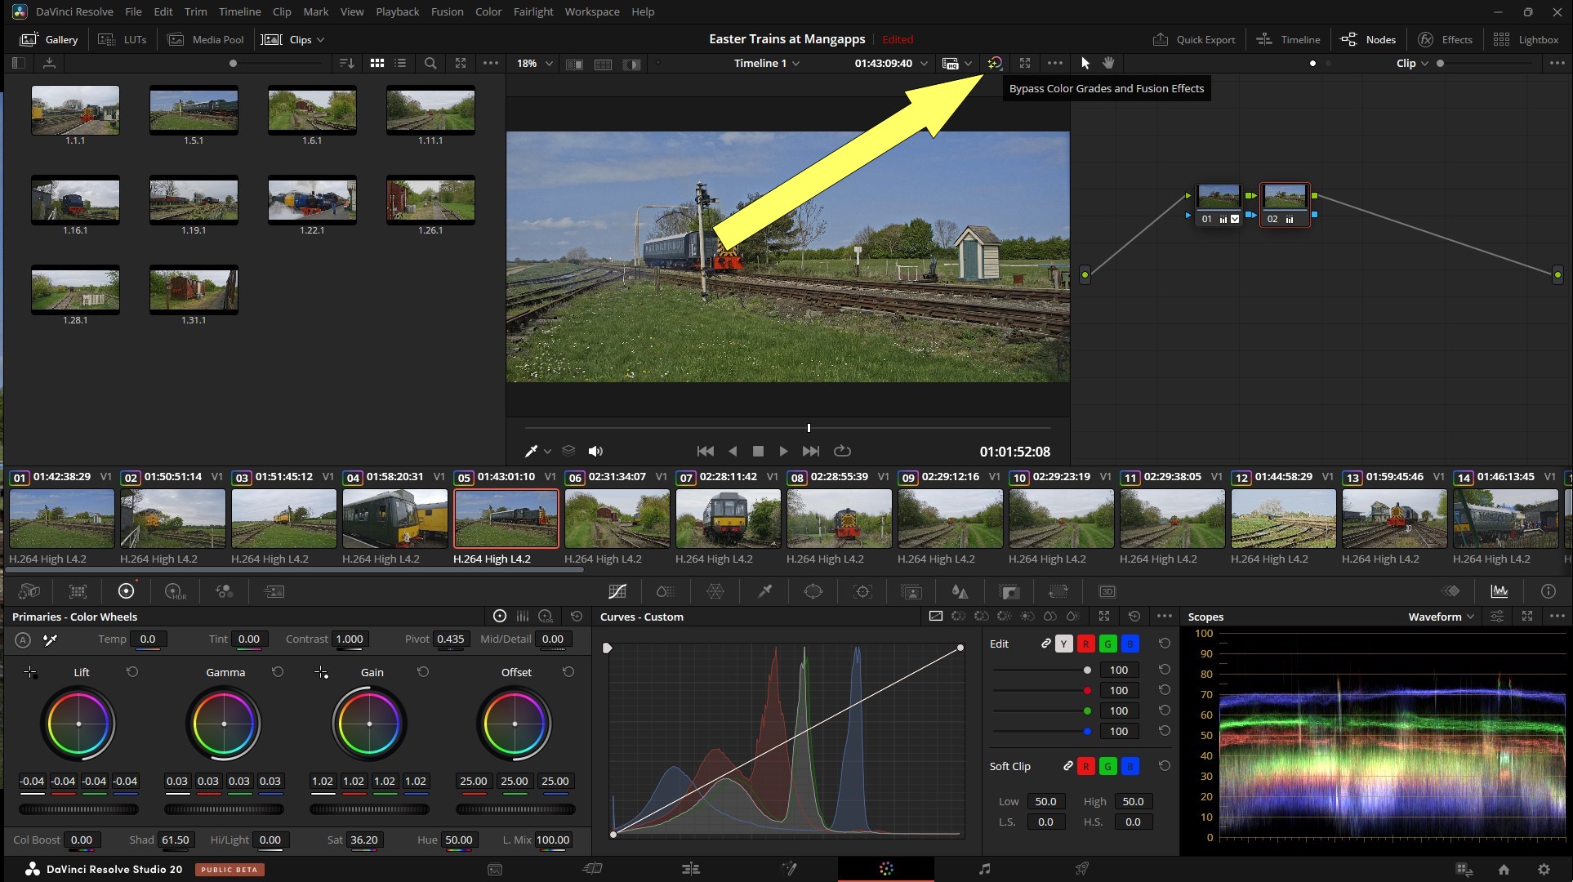Screen dimensions: 1573x882
Task: Mute the viewer audio
Action: coord(595,451)
